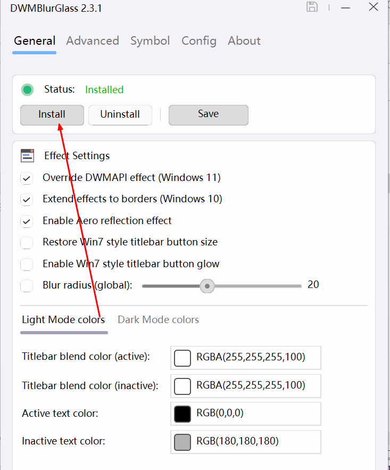Disable Override DWMAPI effect (Windows 11)
The image size is (390, 470).
coord(27,178)
